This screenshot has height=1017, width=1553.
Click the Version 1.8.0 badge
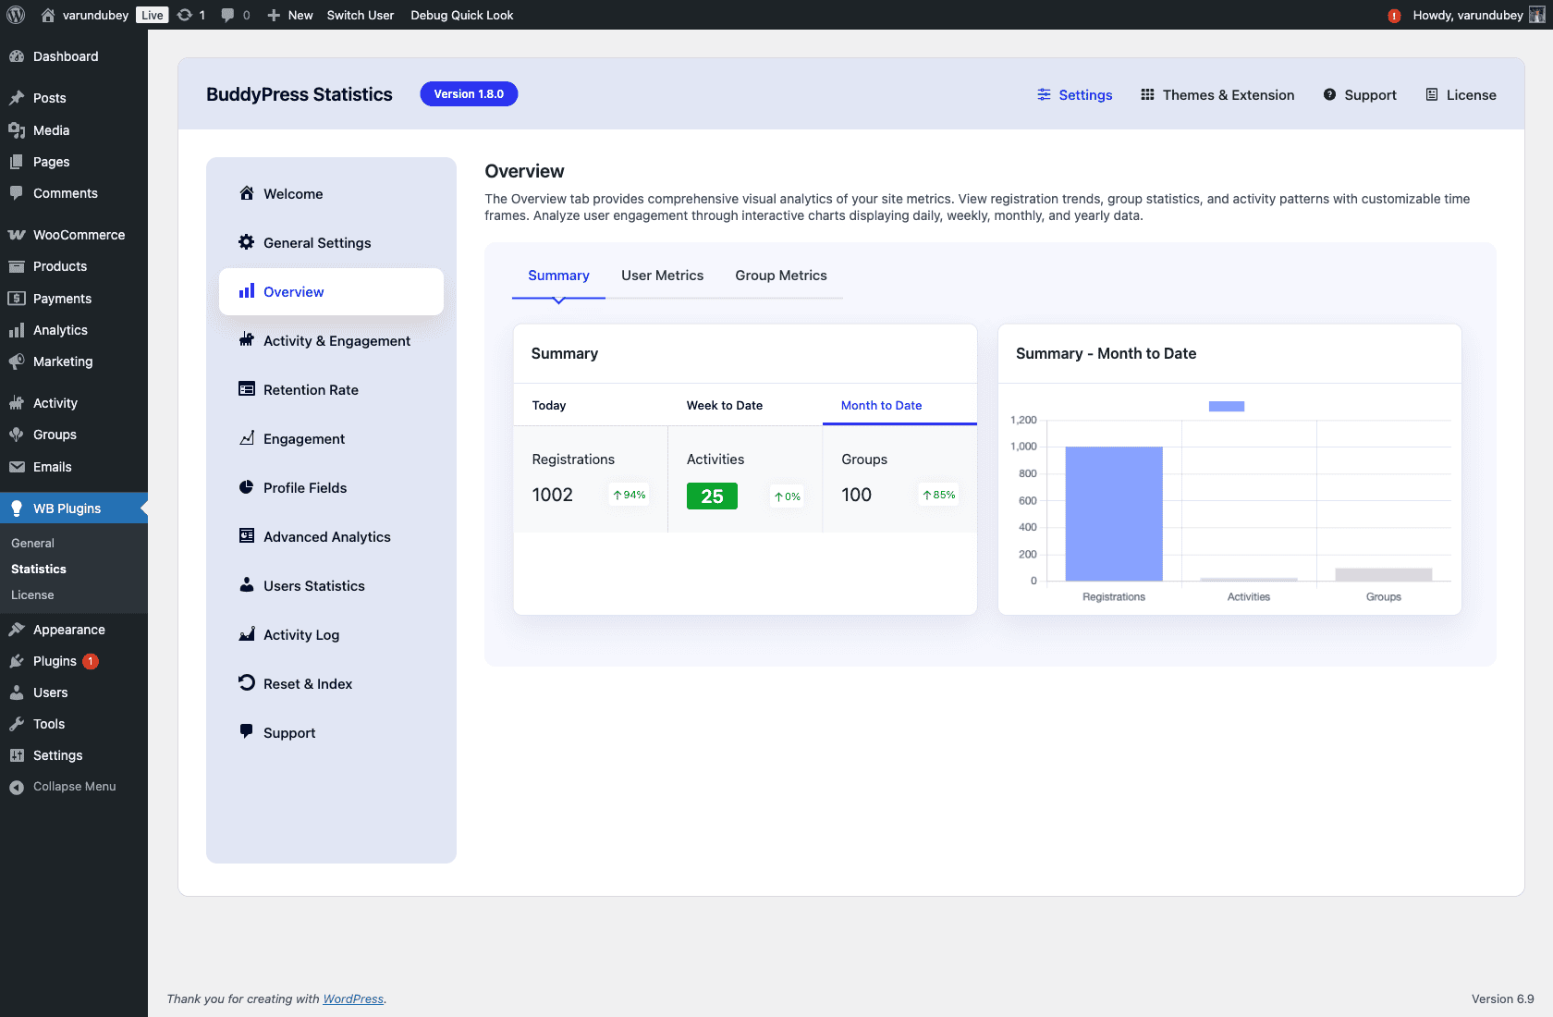click(469, 93)
